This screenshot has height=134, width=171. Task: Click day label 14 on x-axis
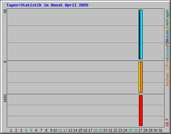[x=75, y=130]
